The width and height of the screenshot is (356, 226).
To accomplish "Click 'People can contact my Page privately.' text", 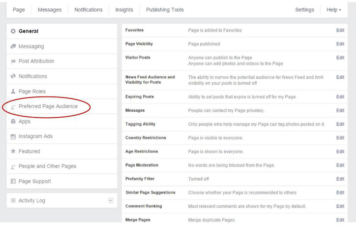I will coord(226,110).
